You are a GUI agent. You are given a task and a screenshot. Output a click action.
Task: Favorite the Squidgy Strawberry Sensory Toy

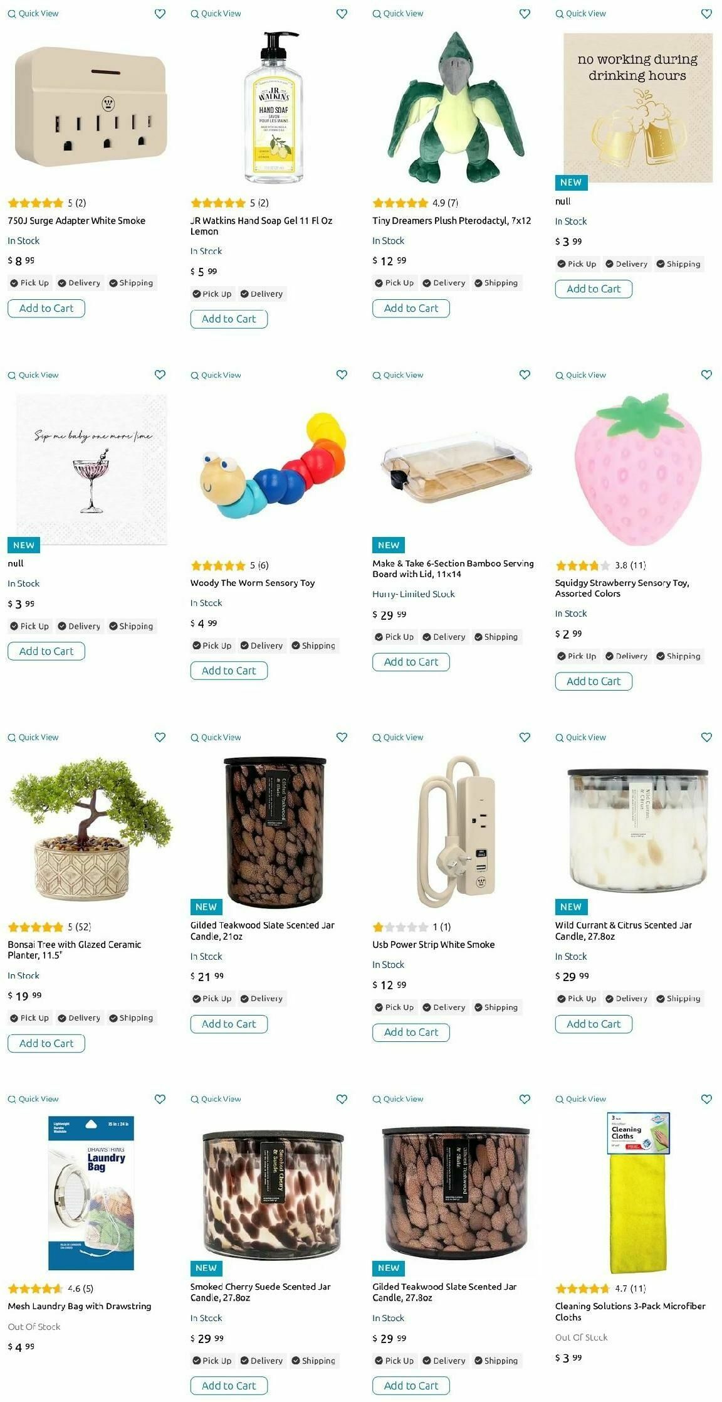point(706,374)
